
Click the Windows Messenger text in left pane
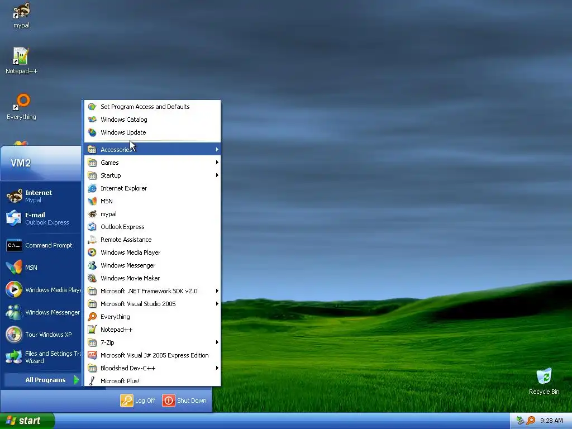(x=53, y=312)
